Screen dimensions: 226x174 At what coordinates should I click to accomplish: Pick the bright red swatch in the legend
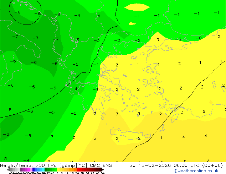[x=78, y=170]
